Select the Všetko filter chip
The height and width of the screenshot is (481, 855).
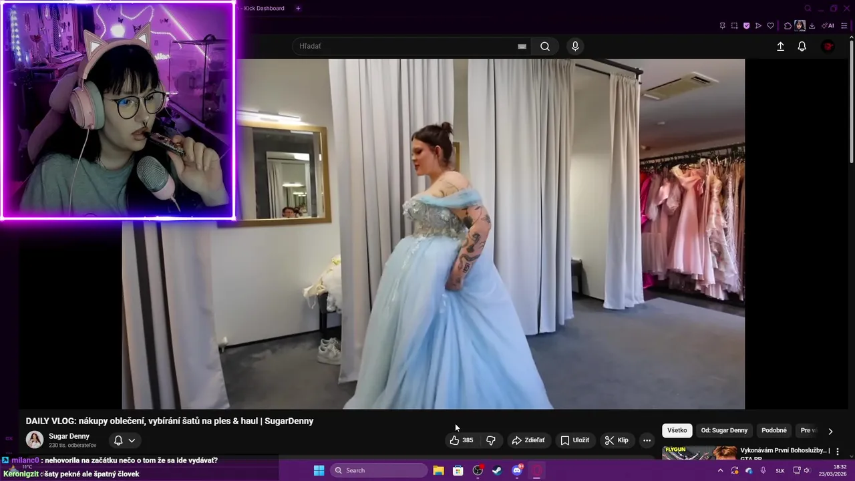pyautogui.click(x=677, y=430)
